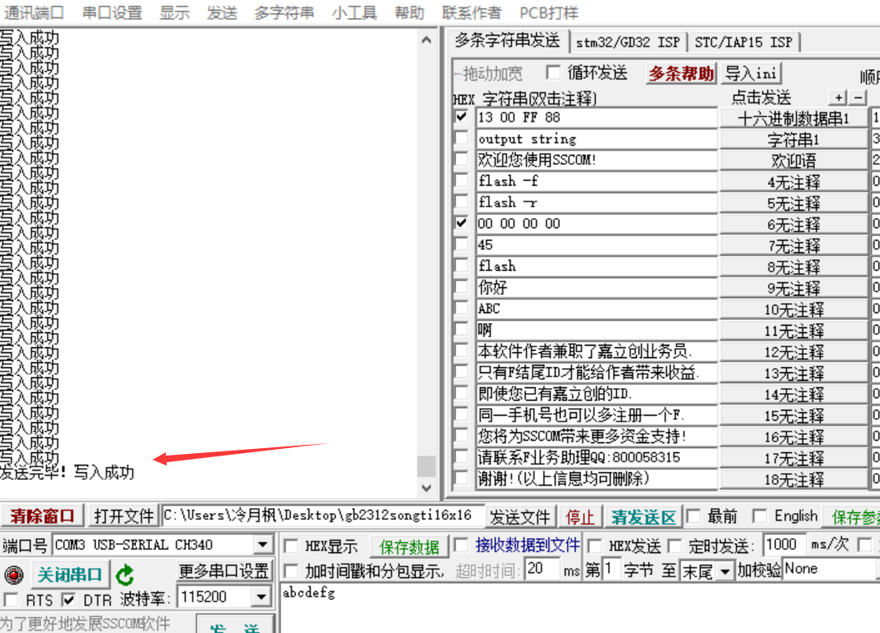
Task: Switch to the stm32/GD32 ISP tab
Action: pyautogui.click(x=627, y=42)
